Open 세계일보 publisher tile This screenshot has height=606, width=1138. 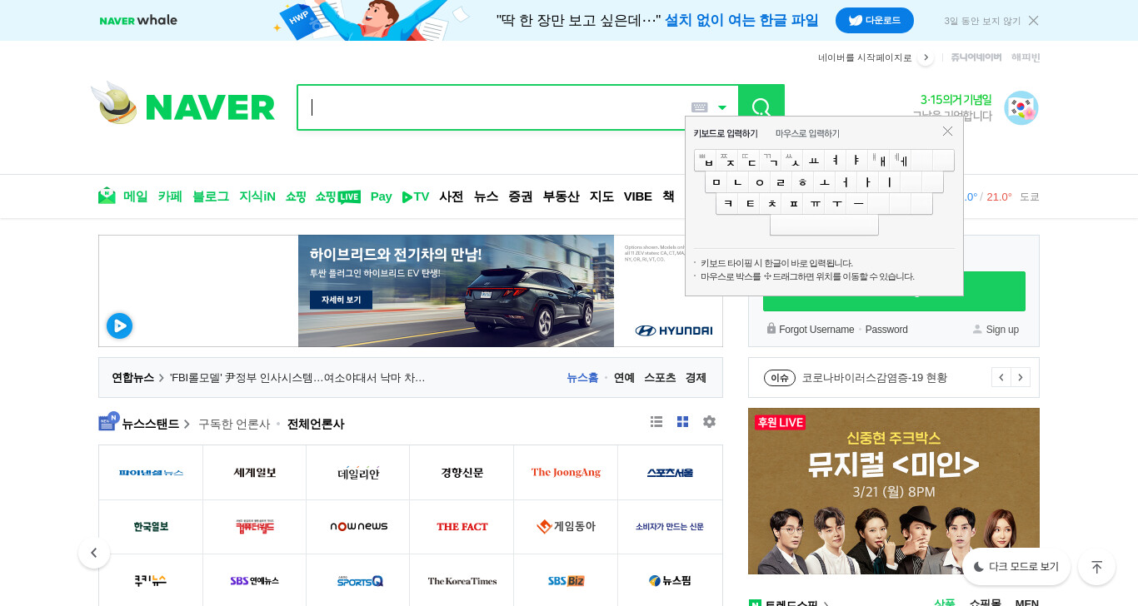(255, 473)
